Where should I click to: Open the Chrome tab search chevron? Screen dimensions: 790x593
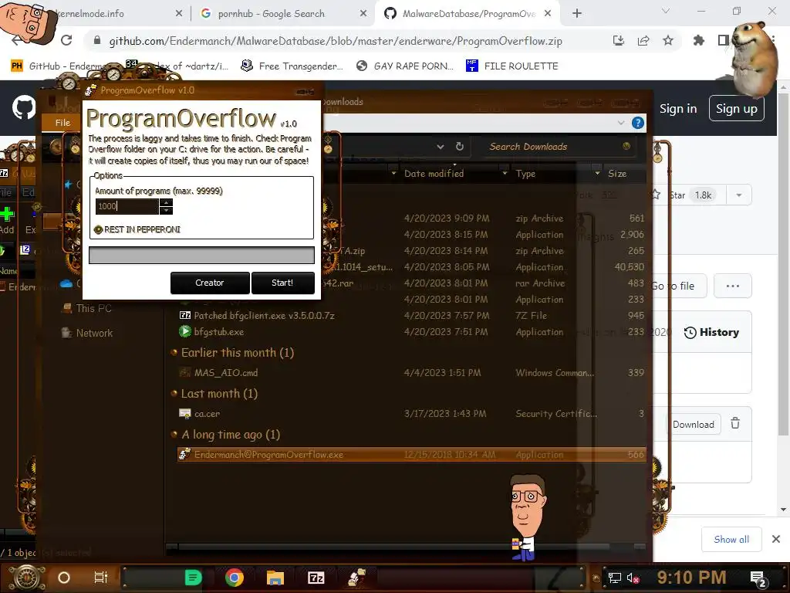click(x=666, y=11)
